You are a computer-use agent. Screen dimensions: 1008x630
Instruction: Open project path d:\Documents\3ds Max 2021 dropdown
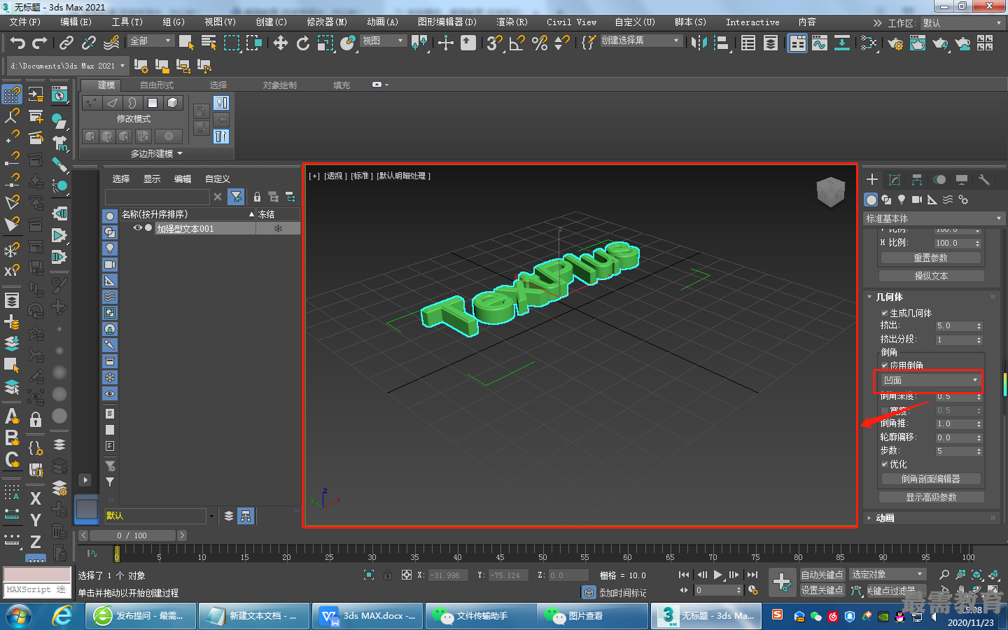click(68, 66)
